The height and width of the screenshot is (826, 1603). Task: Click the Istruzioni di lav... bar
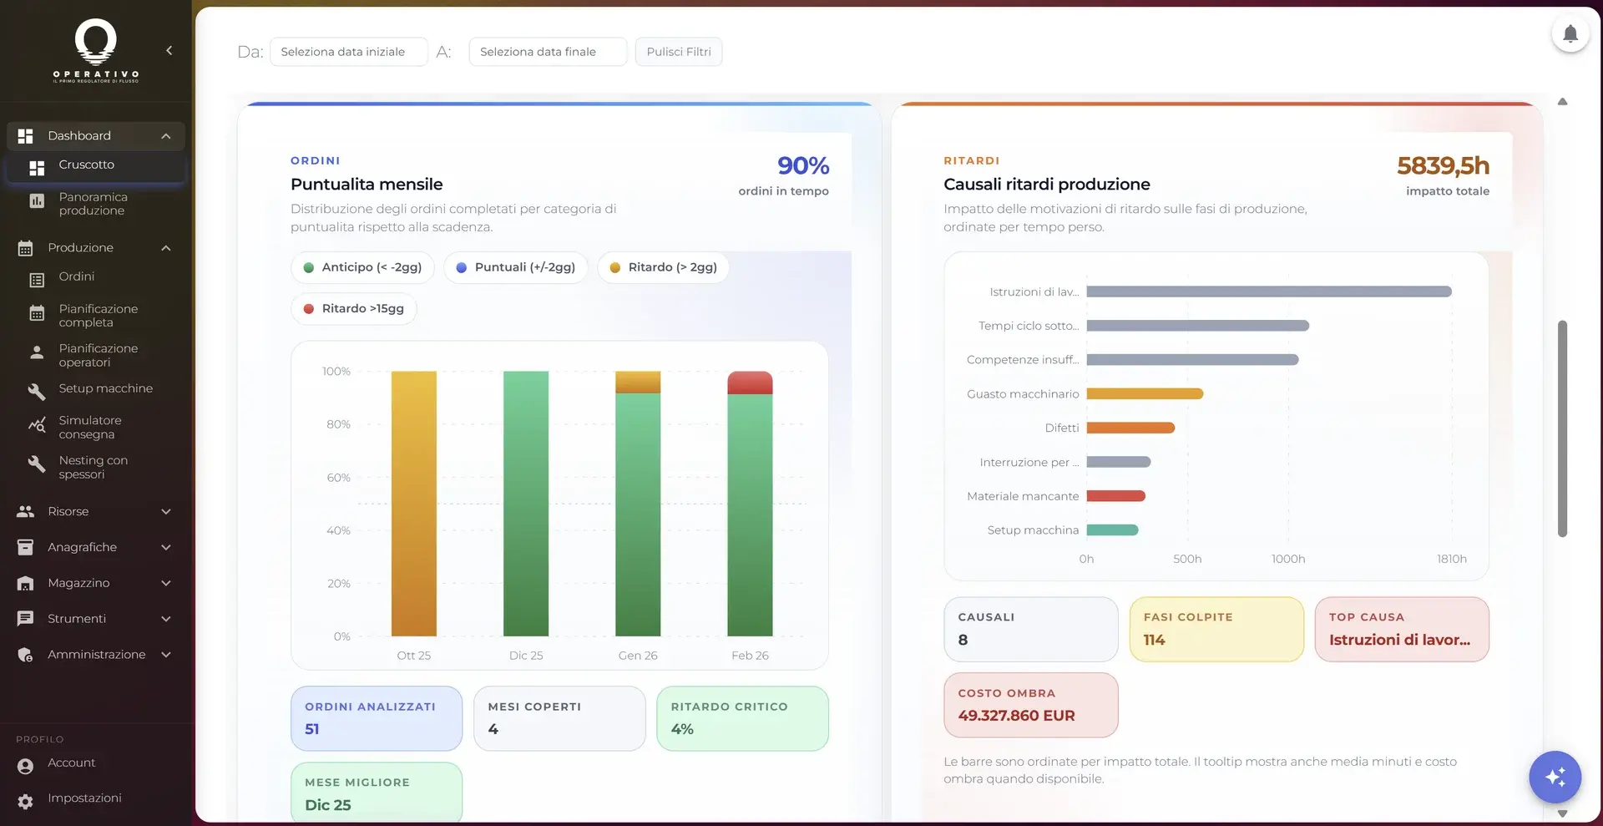pyautogui.click(x=1269, y=291)
